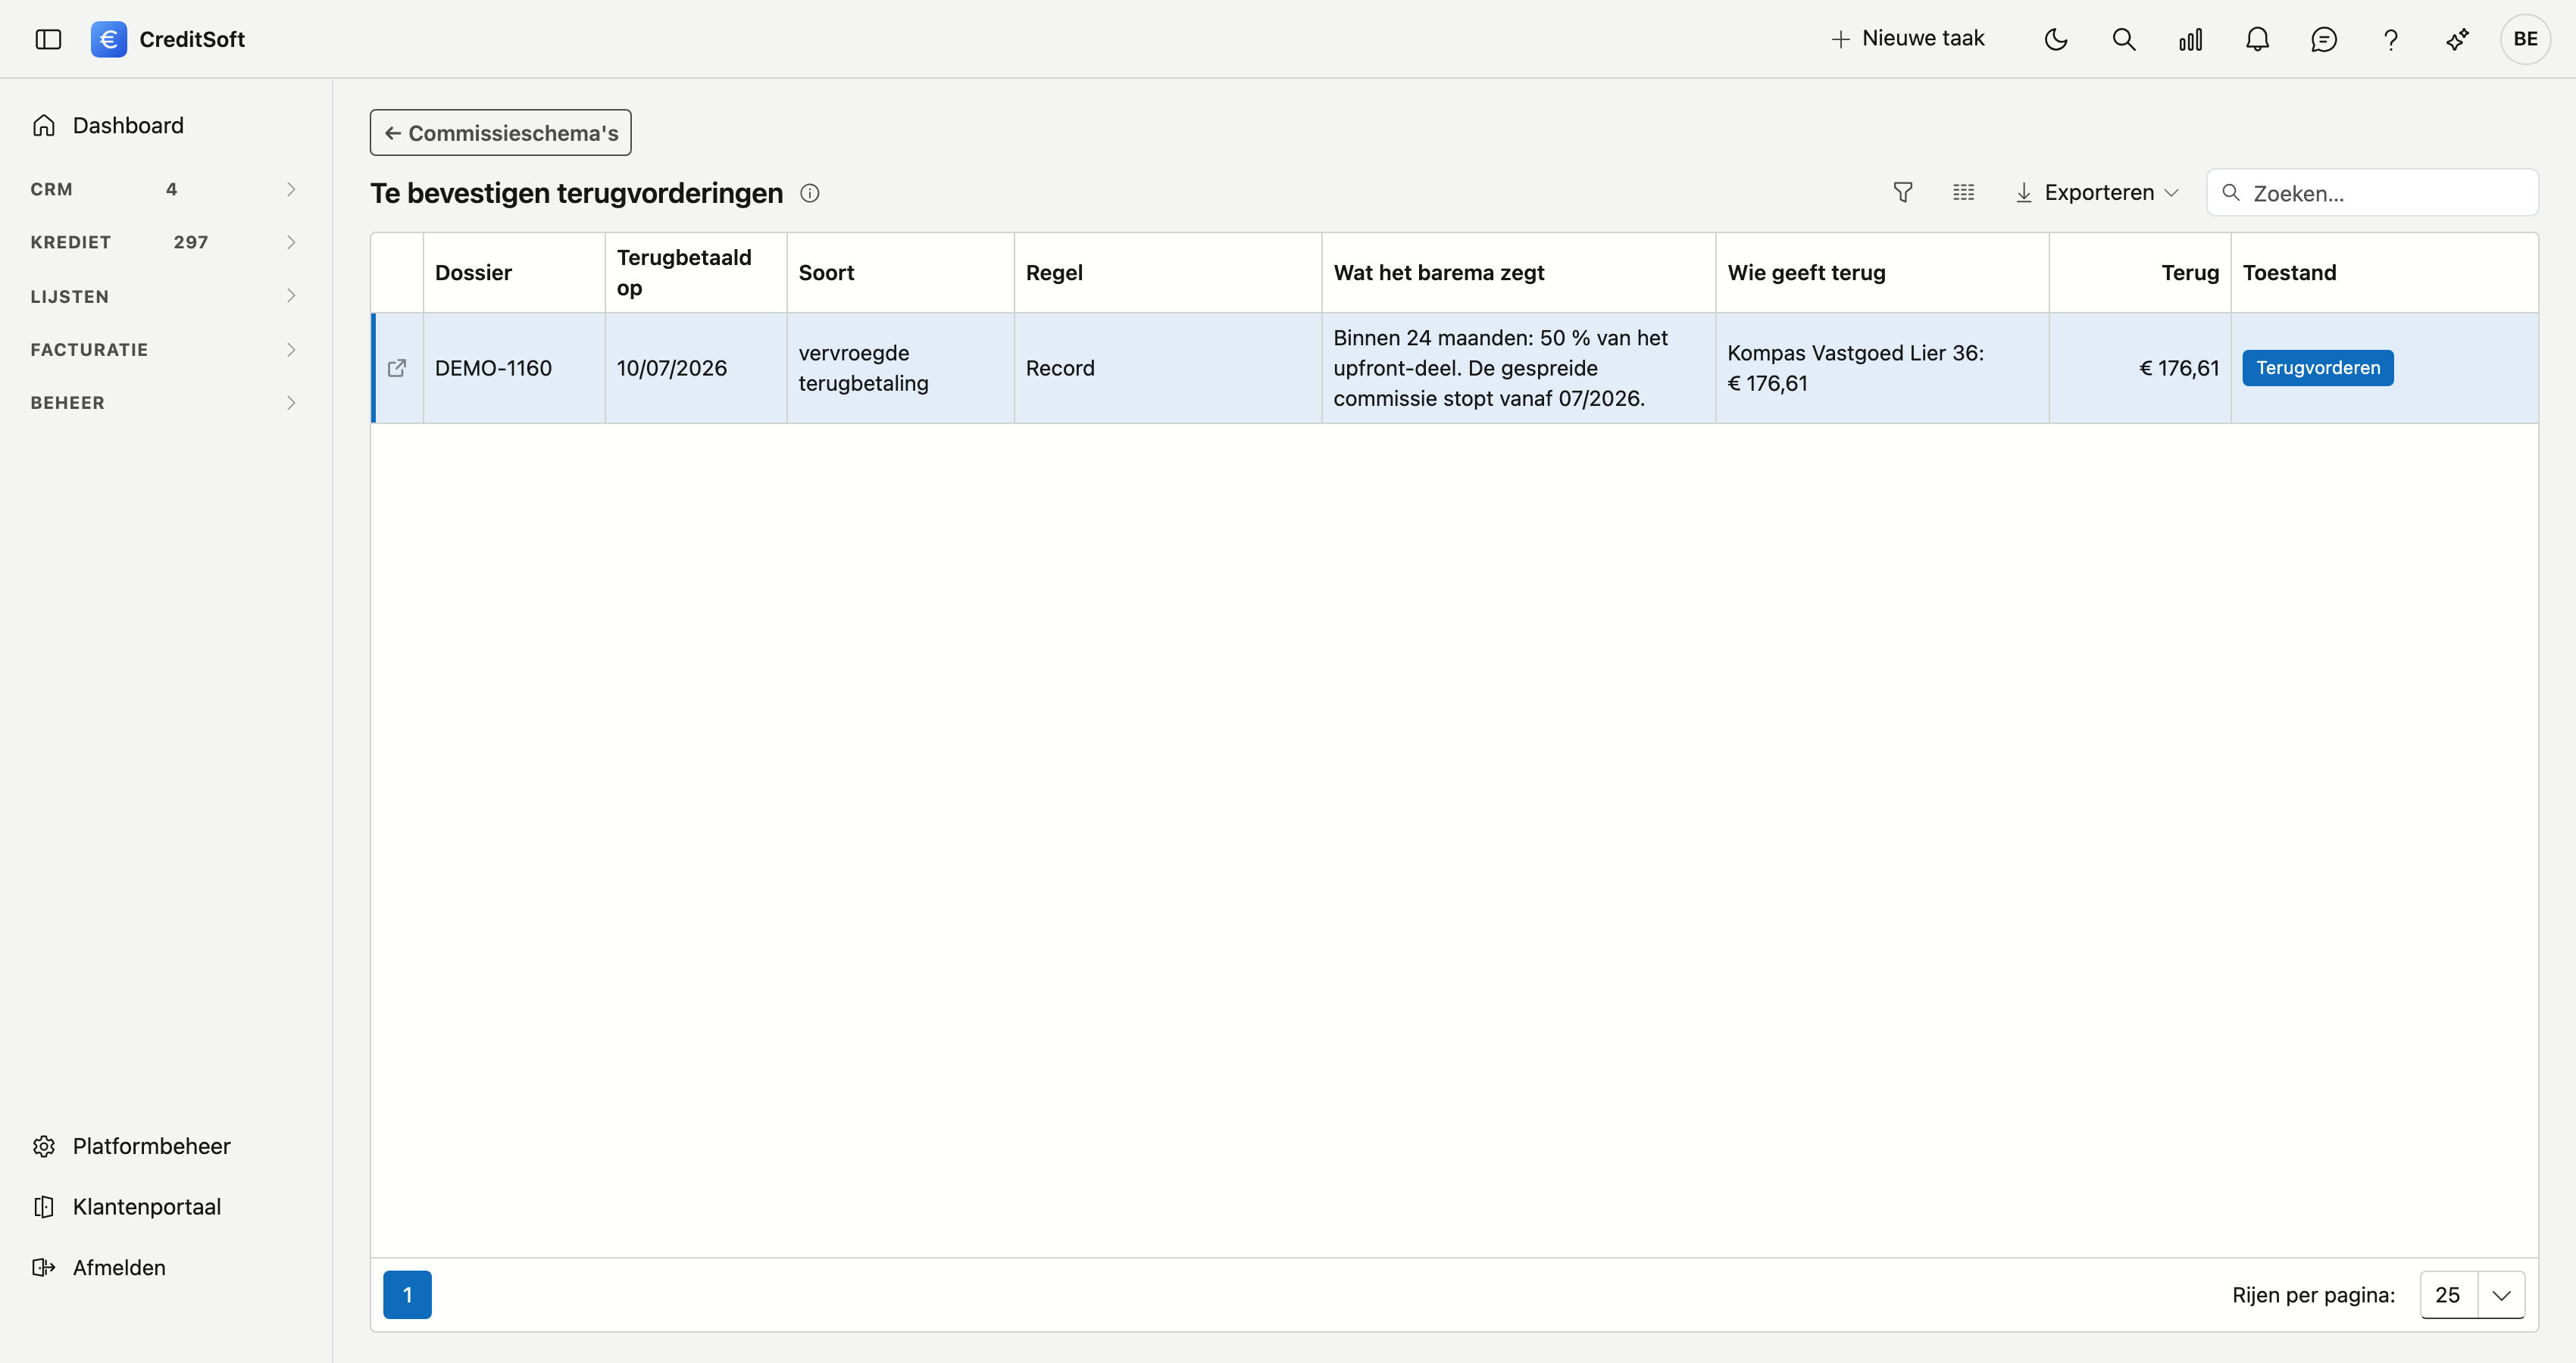Click the Nieuwe taak button
The width and height of the screenshot is (2576, 1363).
pyautogui.click(x=1907, y=39)
